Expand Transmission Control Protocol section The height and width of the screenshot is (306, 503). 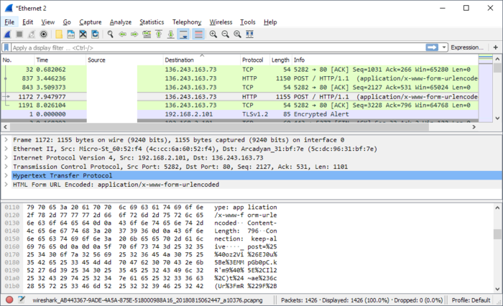(6, 164)
